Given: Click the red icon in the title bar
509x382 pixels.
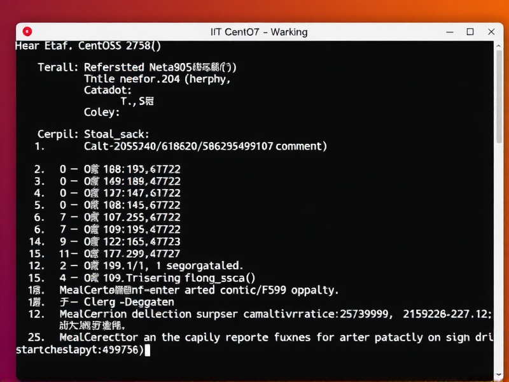Looking at the screenshot, I should pos(27,31).
